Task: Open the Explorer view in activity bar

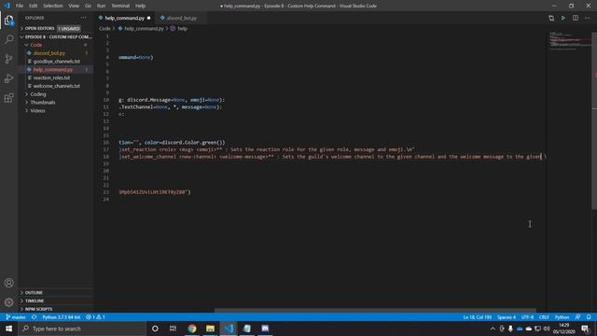Action: (8, 21)
